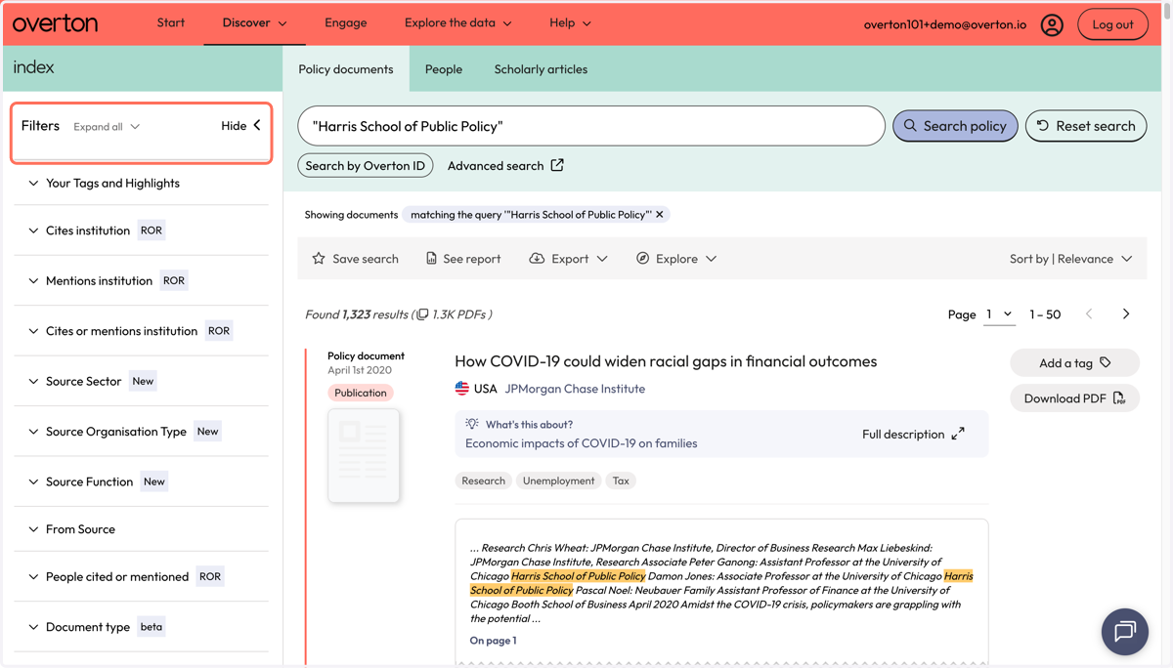The height and width of the screenshot is (668, 1173).
Task: Click the tag icon in Add a tag
Action: (x=1106, y=362)
